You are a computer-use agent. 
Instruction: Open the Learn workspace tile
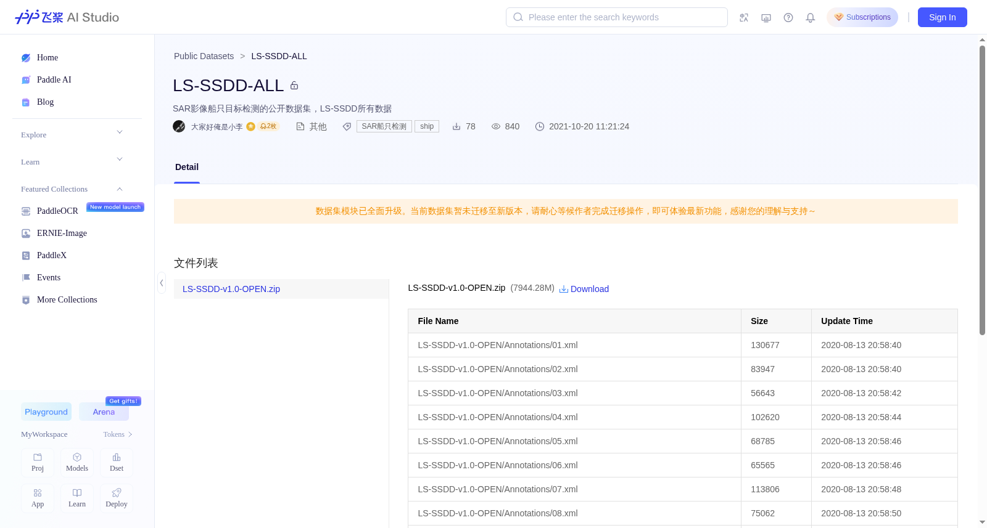point(77,498)
